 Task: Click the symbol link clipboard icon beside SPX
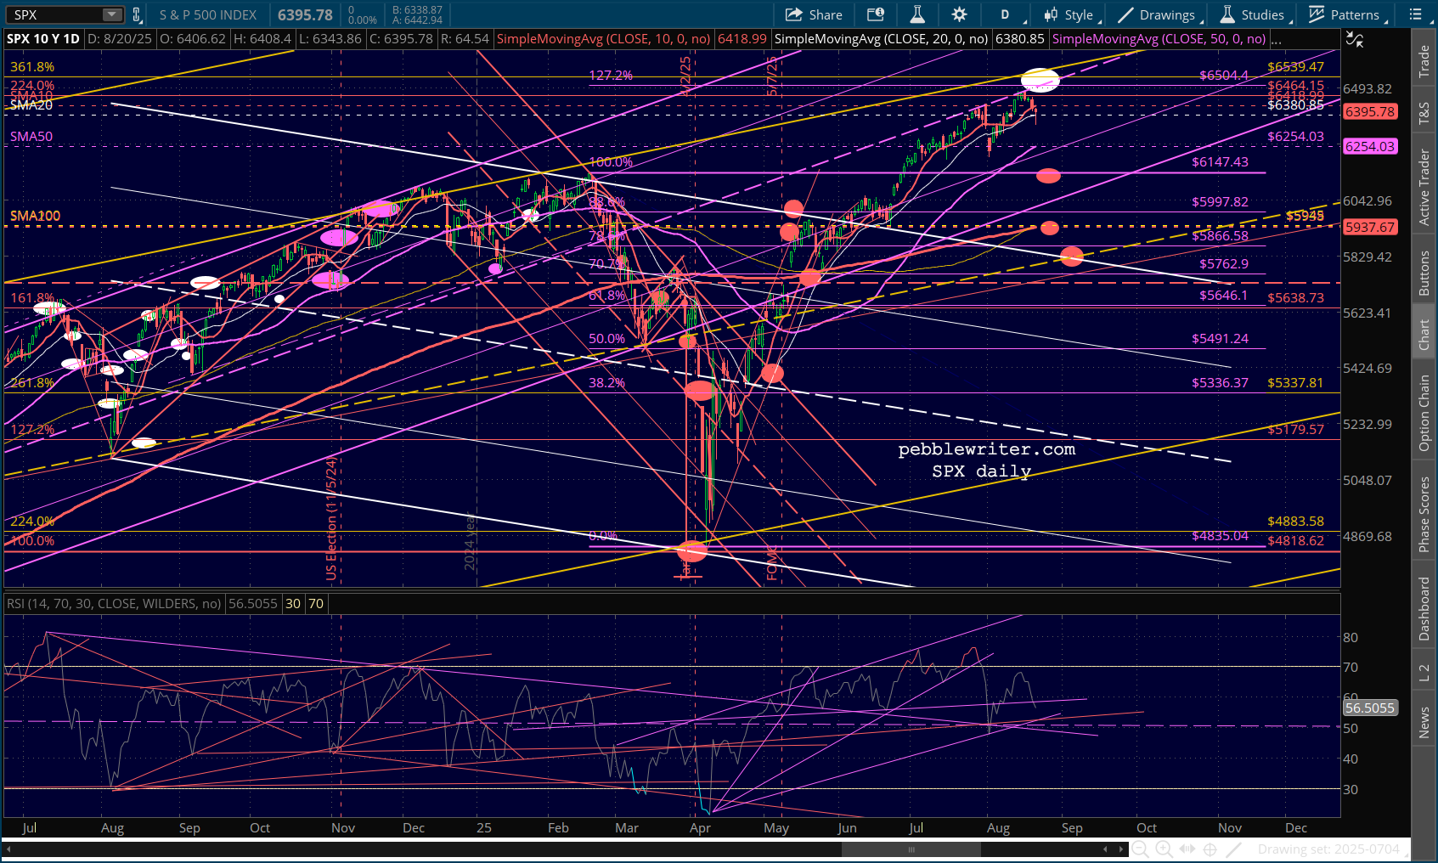tap(137, 14)
